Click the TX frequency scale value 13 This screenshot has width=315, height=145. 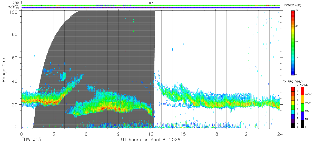(x=297, y=109)
